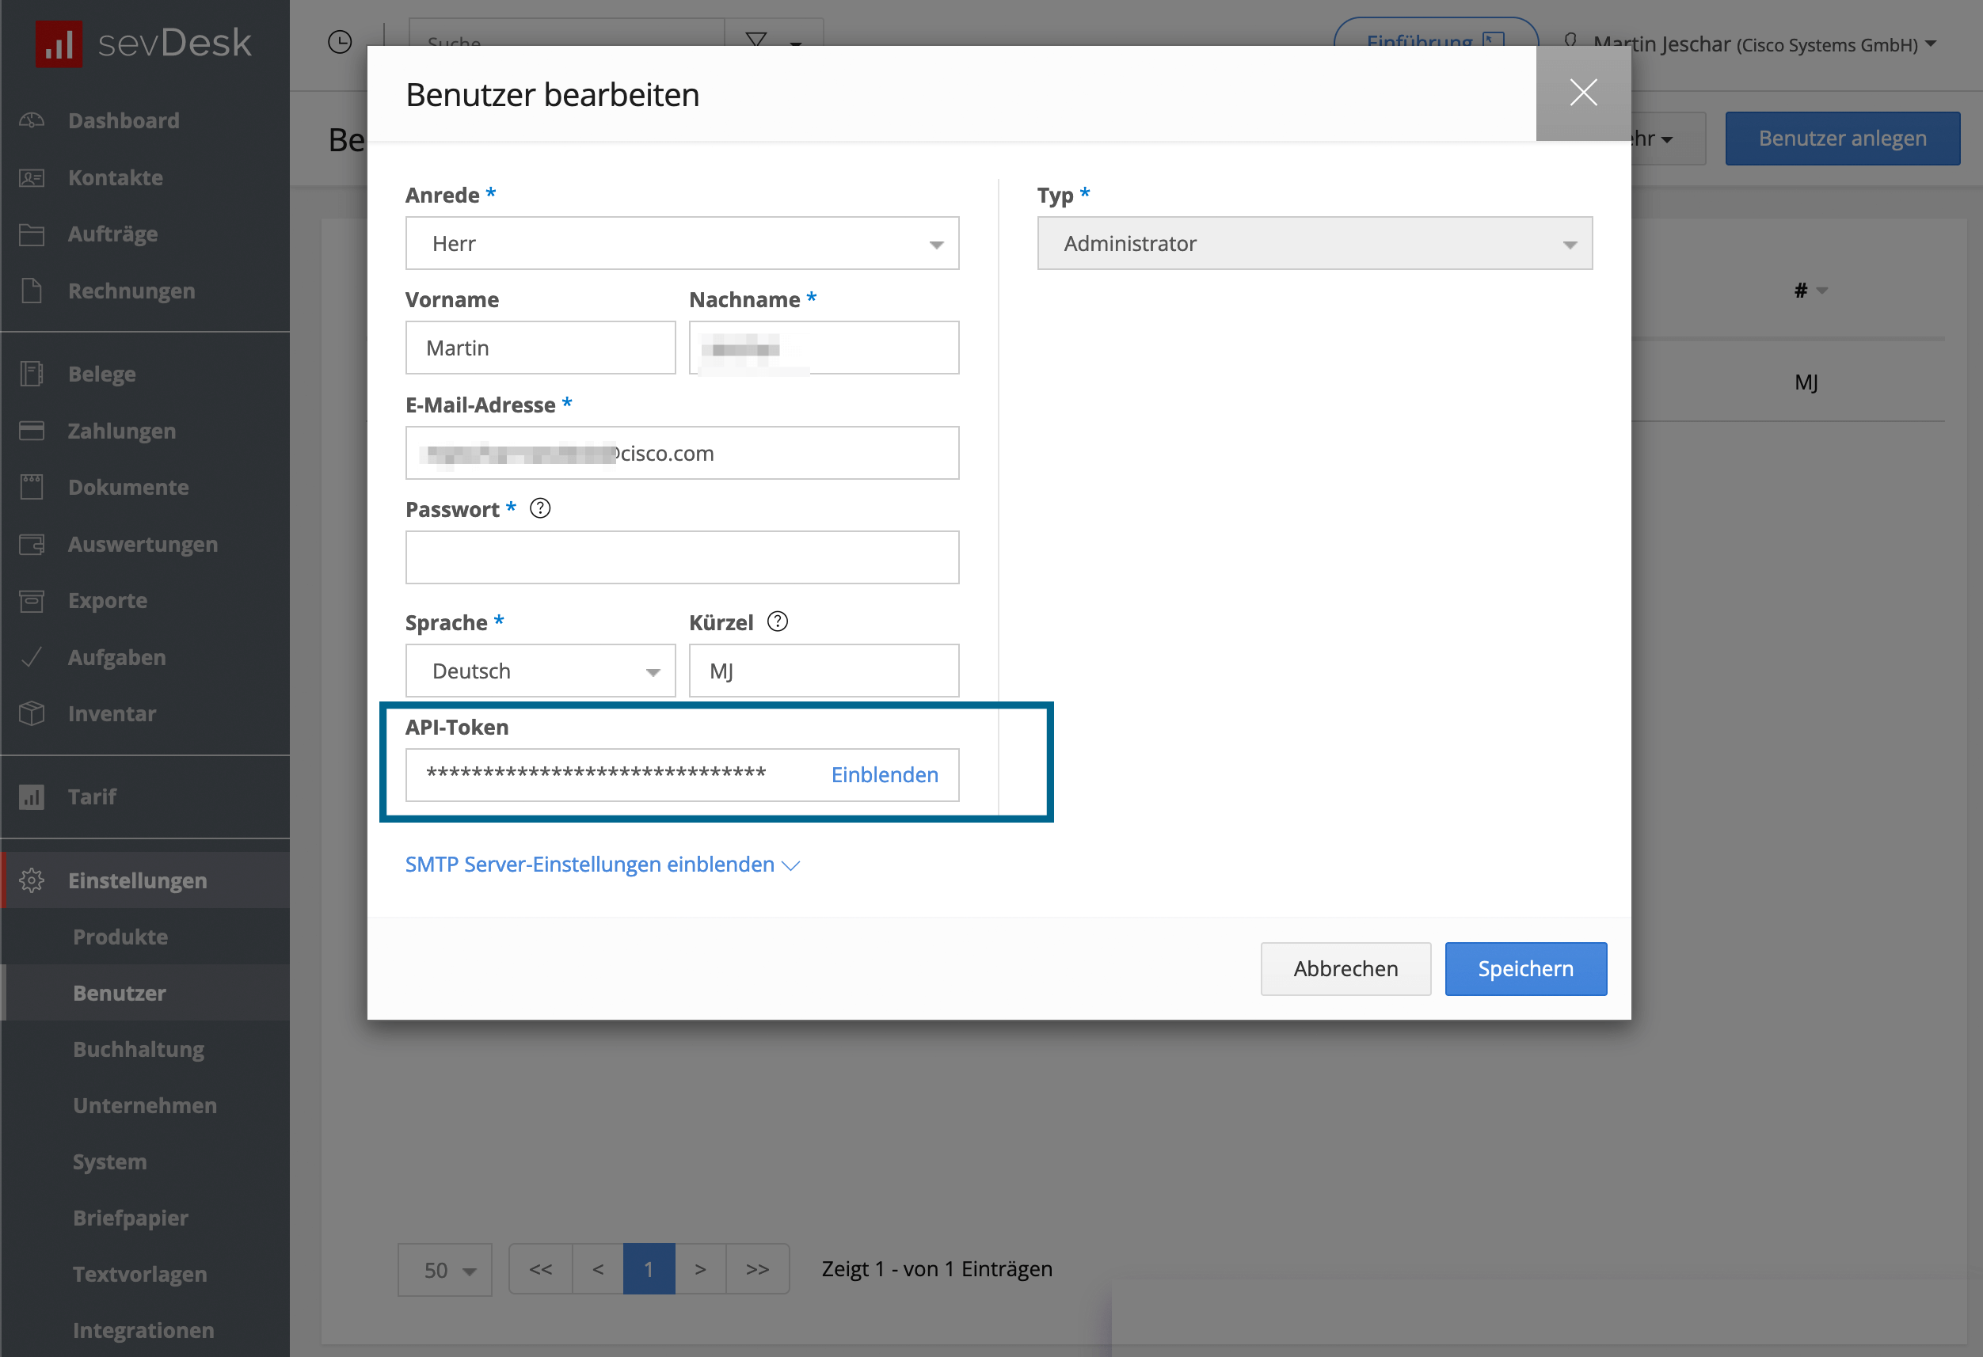The width and height of the screenshot is (1983, 1357).
Task: Open the Typ dropdown showing Administrator
Action: [x=1314, y=244]
